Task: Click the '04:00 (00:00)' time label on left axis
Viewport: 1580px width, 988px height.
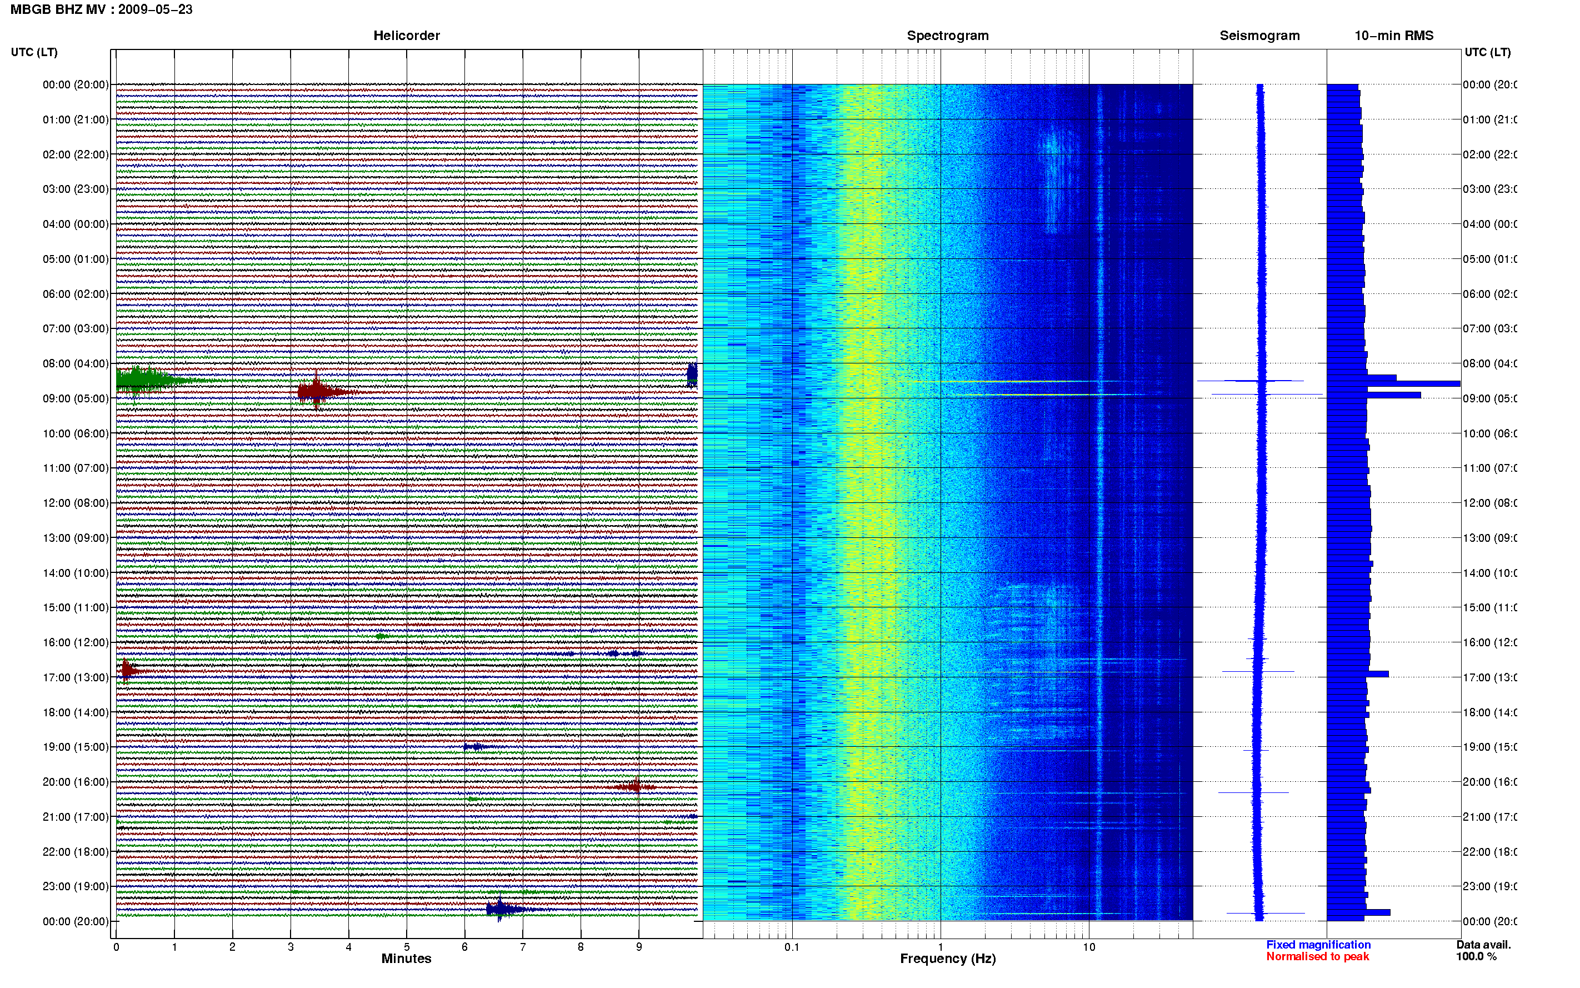Action: pyautogui.click(x=76, y=224)
